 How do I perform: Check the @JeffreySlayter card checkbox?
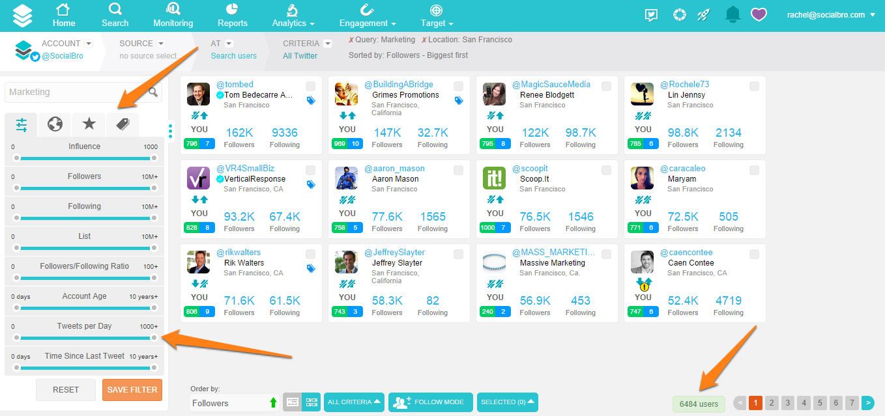coord(458,254)
